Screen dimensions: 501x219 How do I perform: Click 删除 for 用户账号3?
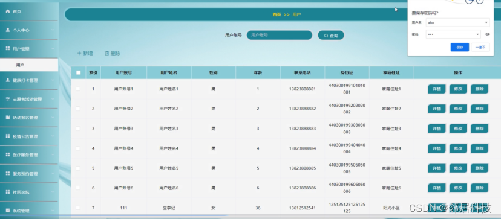pyautogui.click(x=479, y=129)
